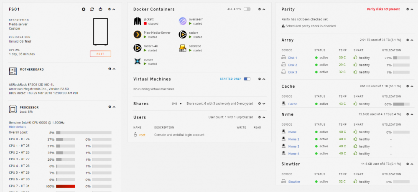Click 'ASRockRack EP2C612D16C-4L' motherboard text
The width and height of the screenshot is (418, 192).
pyautogui.click(x=31, y=85)
